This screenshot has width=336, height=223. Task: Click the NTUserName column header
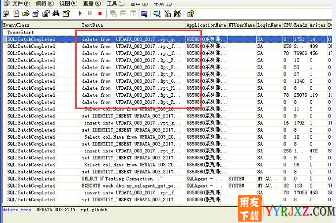[x=242, y=25]
